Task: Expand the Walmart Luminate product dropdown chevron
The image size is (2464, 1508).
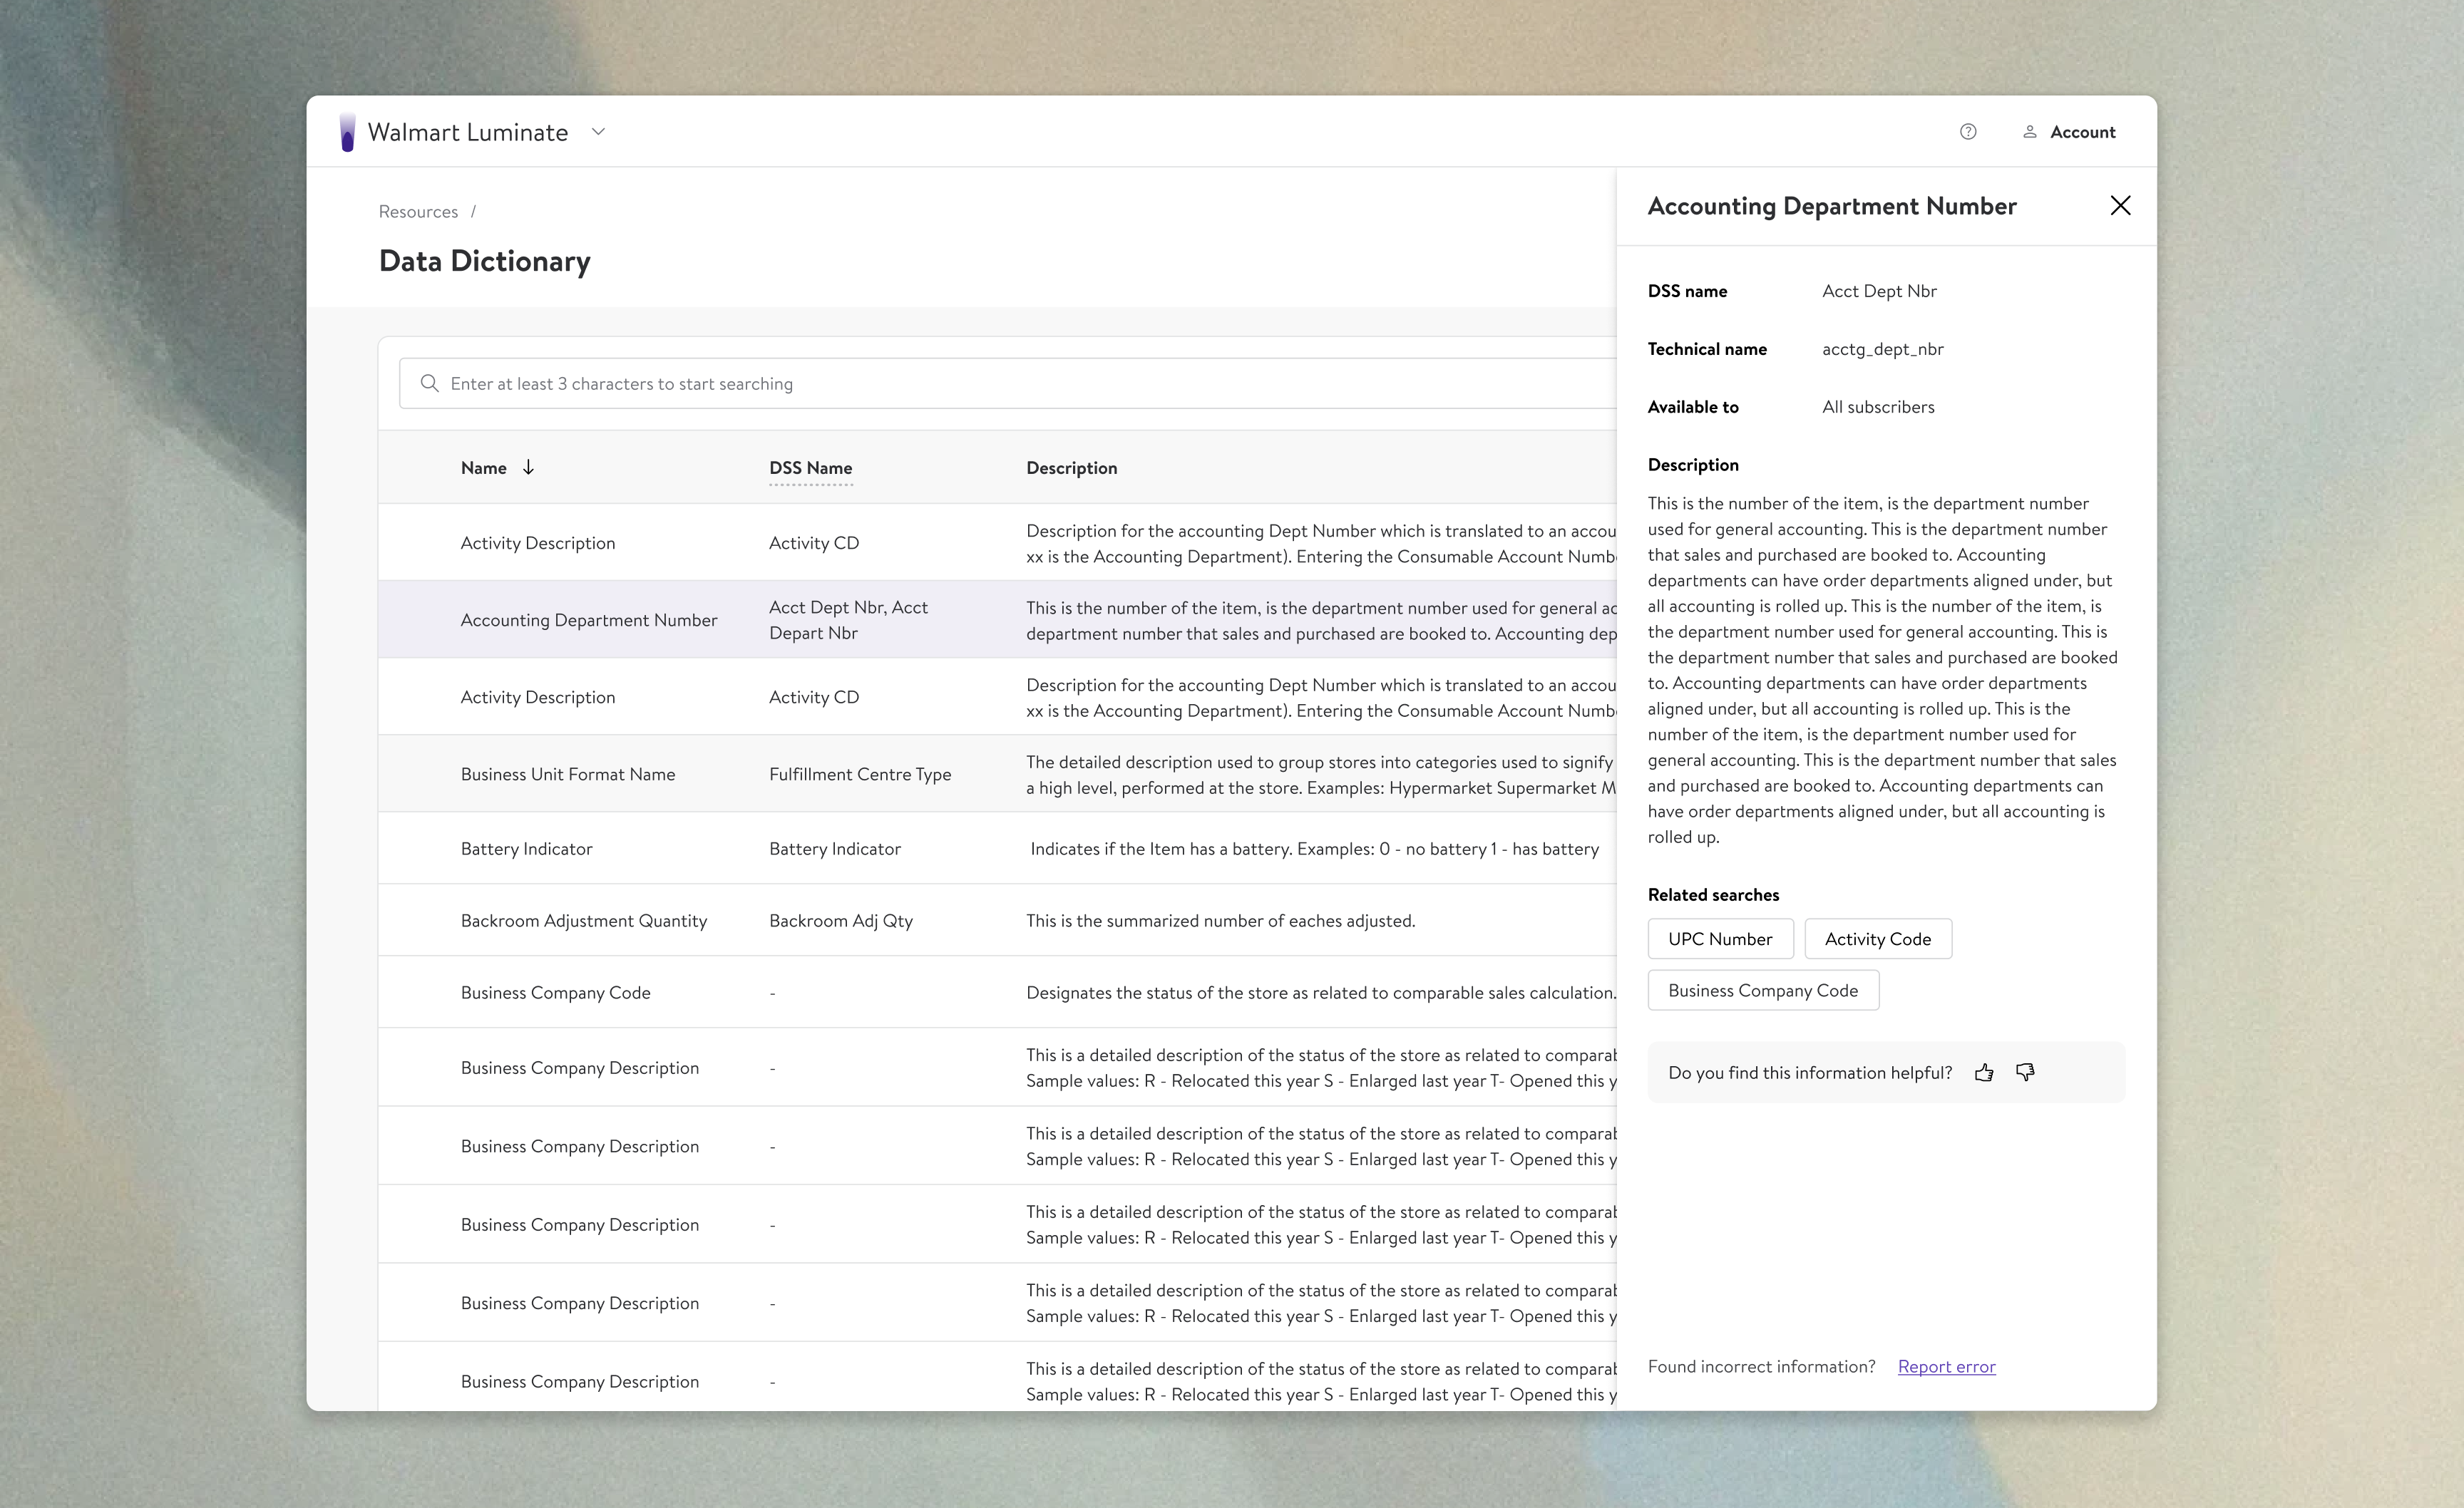Action: 598,132
